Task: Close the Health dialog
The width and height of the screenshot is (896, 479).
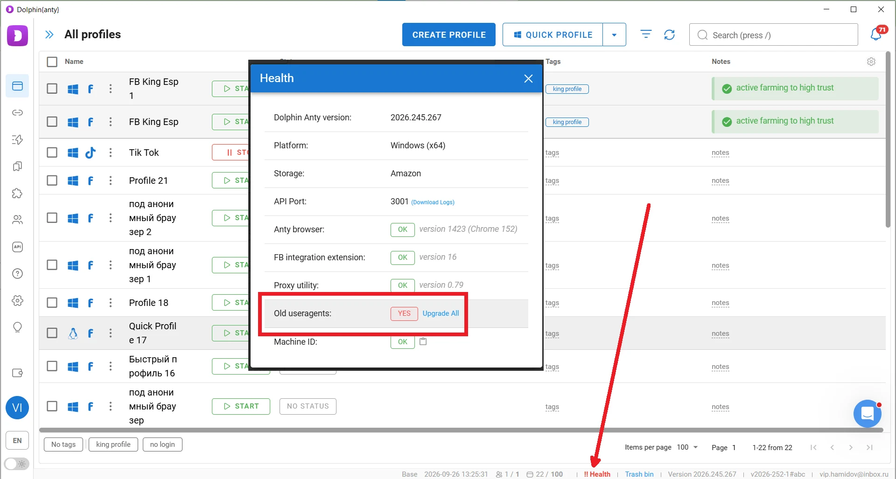Action: (528, 78)
